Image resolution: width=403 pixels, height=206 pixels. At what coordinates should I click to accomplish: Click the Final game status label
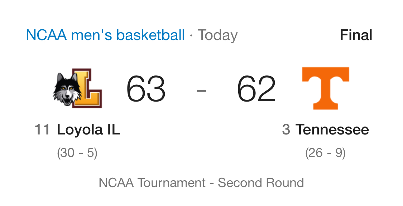click(356, 35)
